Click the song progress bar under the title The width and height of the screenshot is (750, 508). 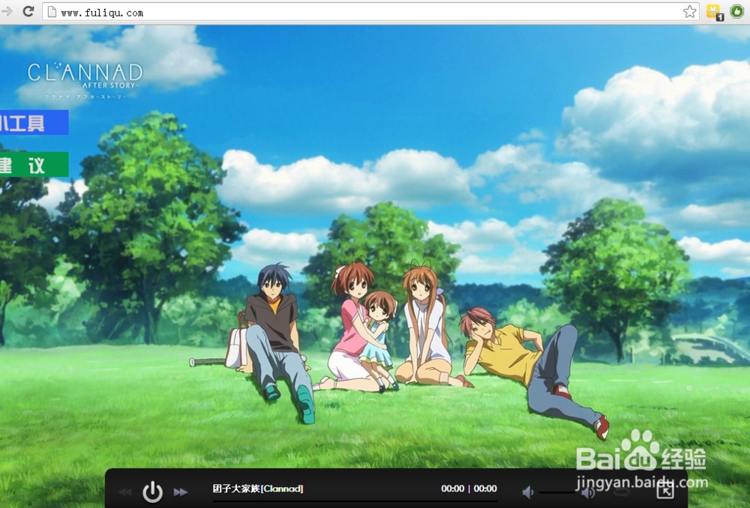tap(354, 501)
